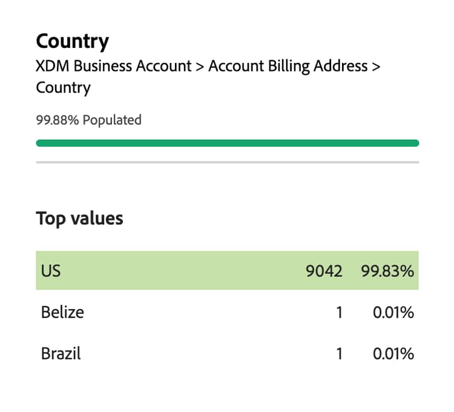Click the gray divider line under the bar
The height and width of the screenshot is (412, 454).
(227, 162)
